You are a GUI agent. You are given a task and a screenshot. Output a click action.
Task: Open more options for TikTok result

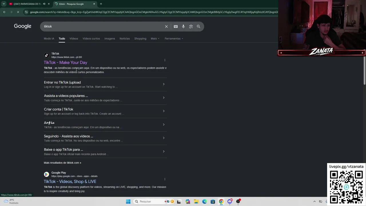click(165, 60)
